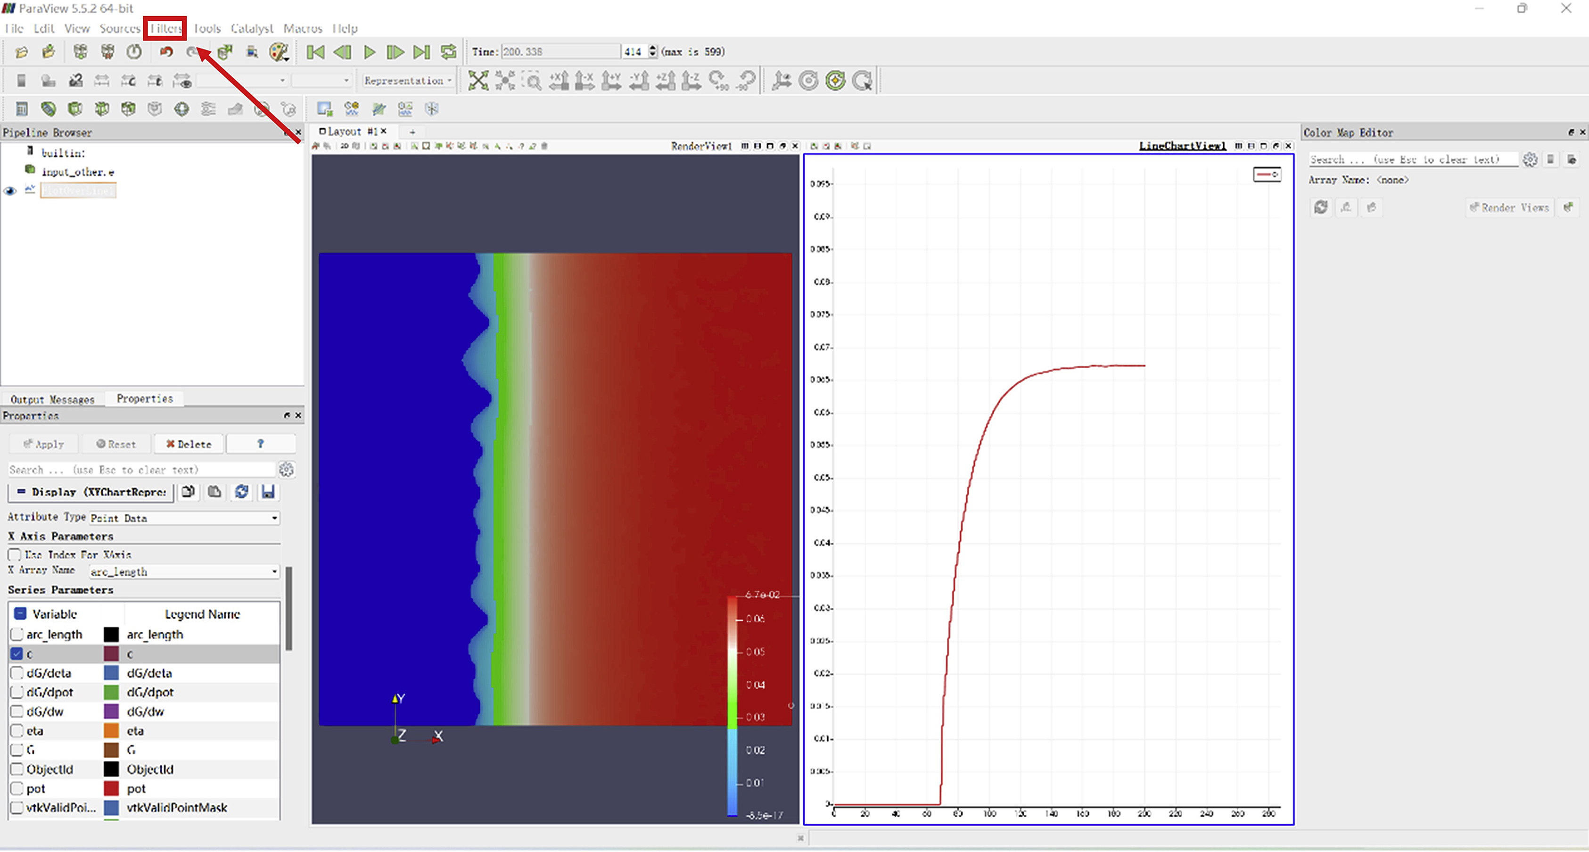Check Use Index For XAxis
Screen dimensions: 1589x852
15,555
